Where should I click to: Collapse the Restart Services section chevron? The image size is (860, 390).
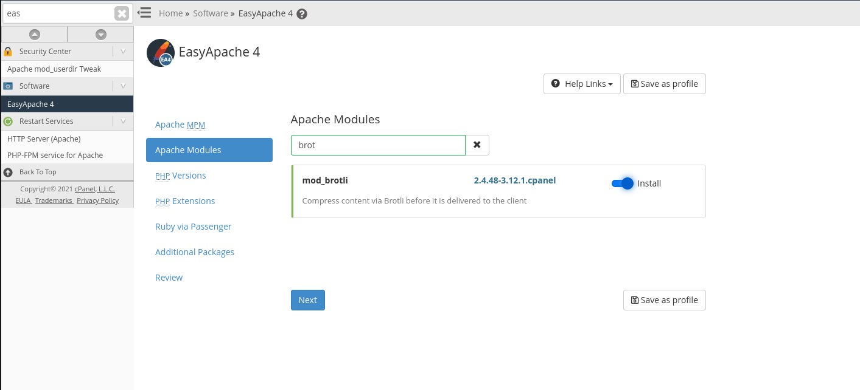pyautogui.click(x=123, y=121)
